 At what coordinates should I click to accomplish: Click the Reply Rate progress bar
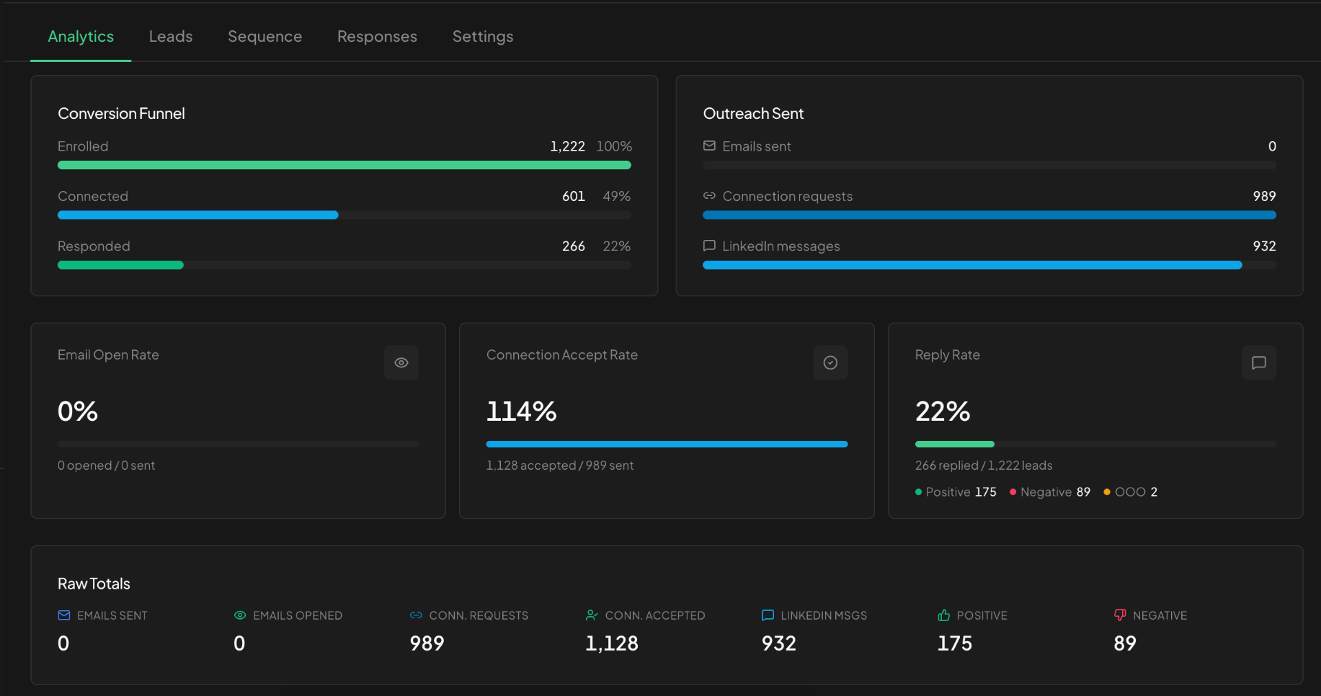[x=1095, y=444]
